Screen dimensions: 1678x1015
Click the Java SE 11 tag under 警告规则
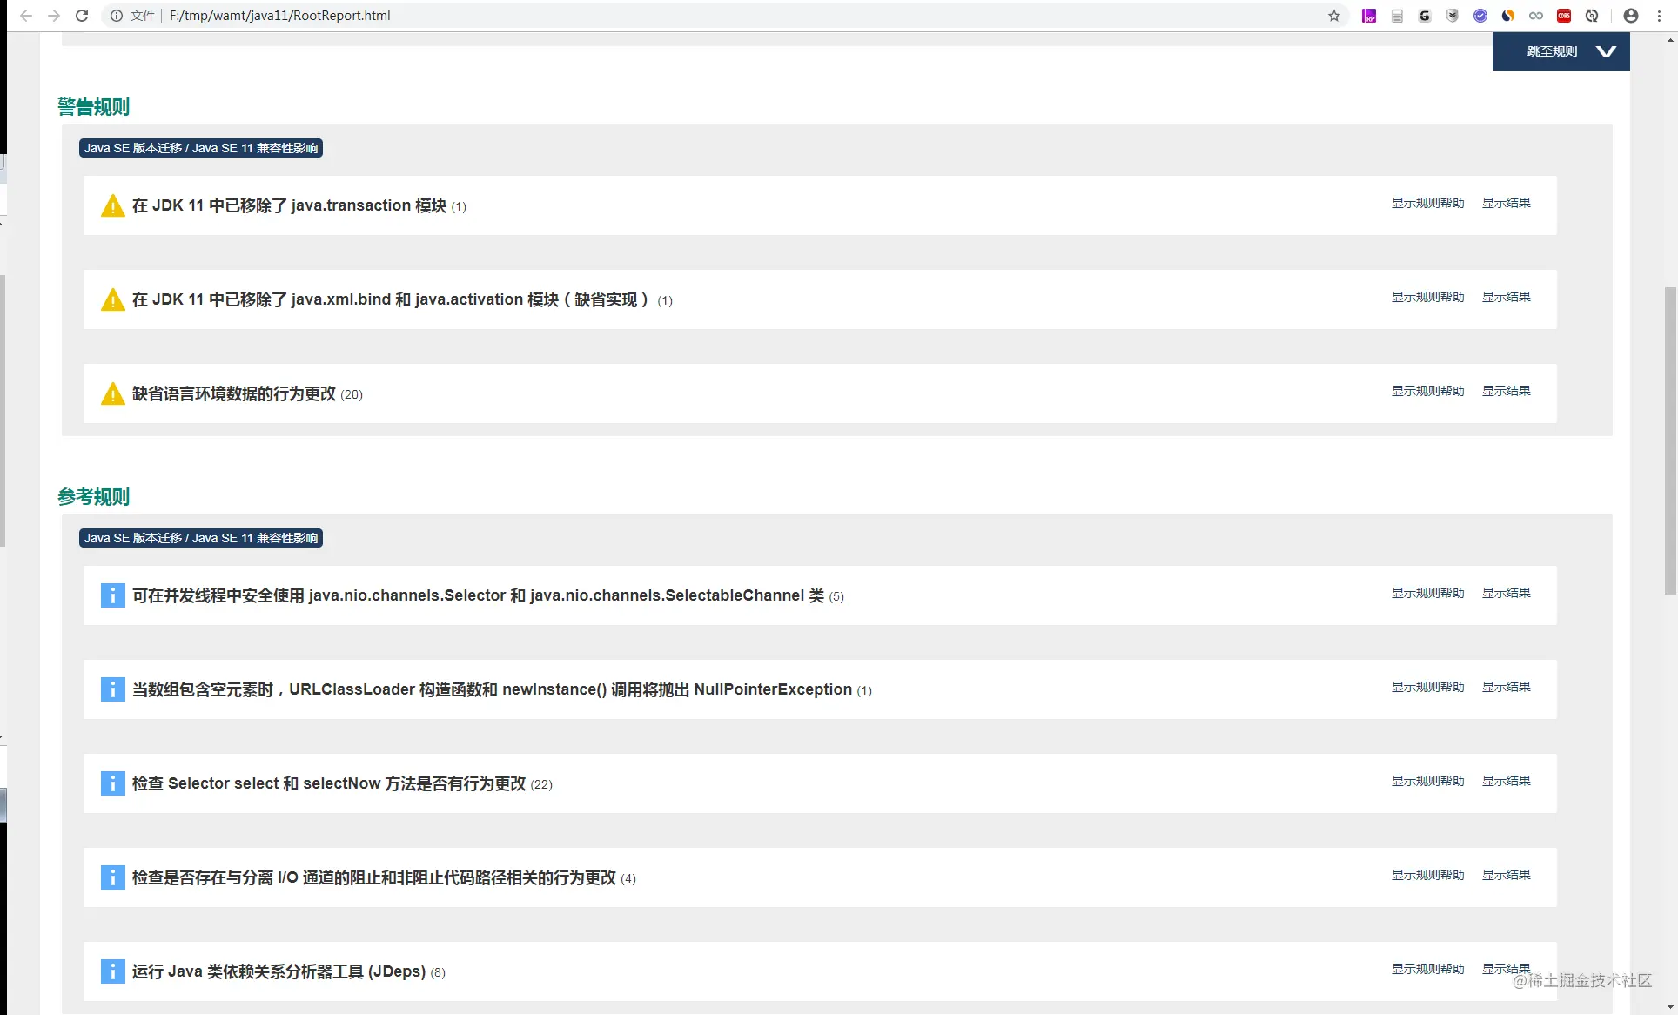(201, 148)
